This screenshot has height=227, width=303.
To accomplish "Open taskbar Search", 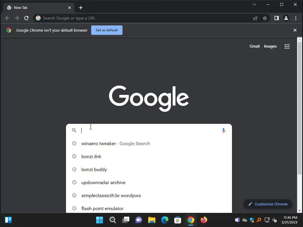I will (x=113, y=220).
